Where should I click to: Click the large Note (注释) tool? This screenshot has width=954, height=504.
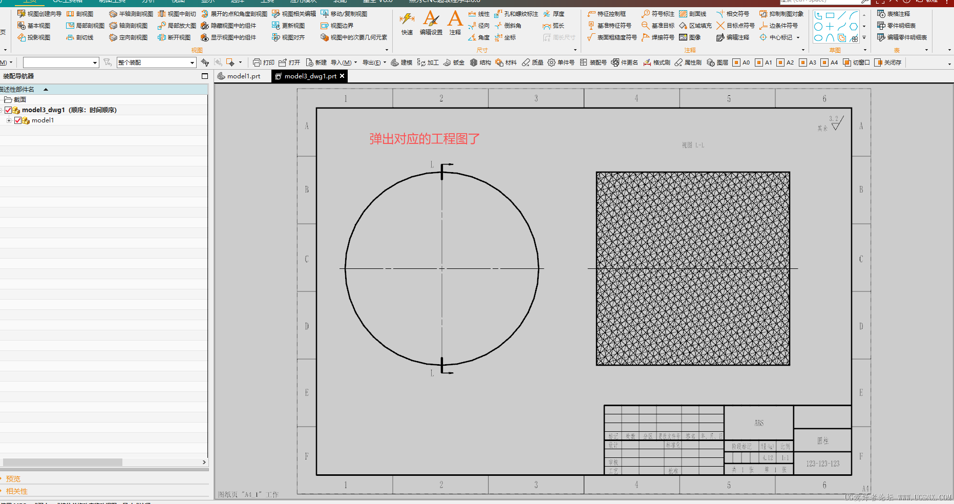point(455,24)
